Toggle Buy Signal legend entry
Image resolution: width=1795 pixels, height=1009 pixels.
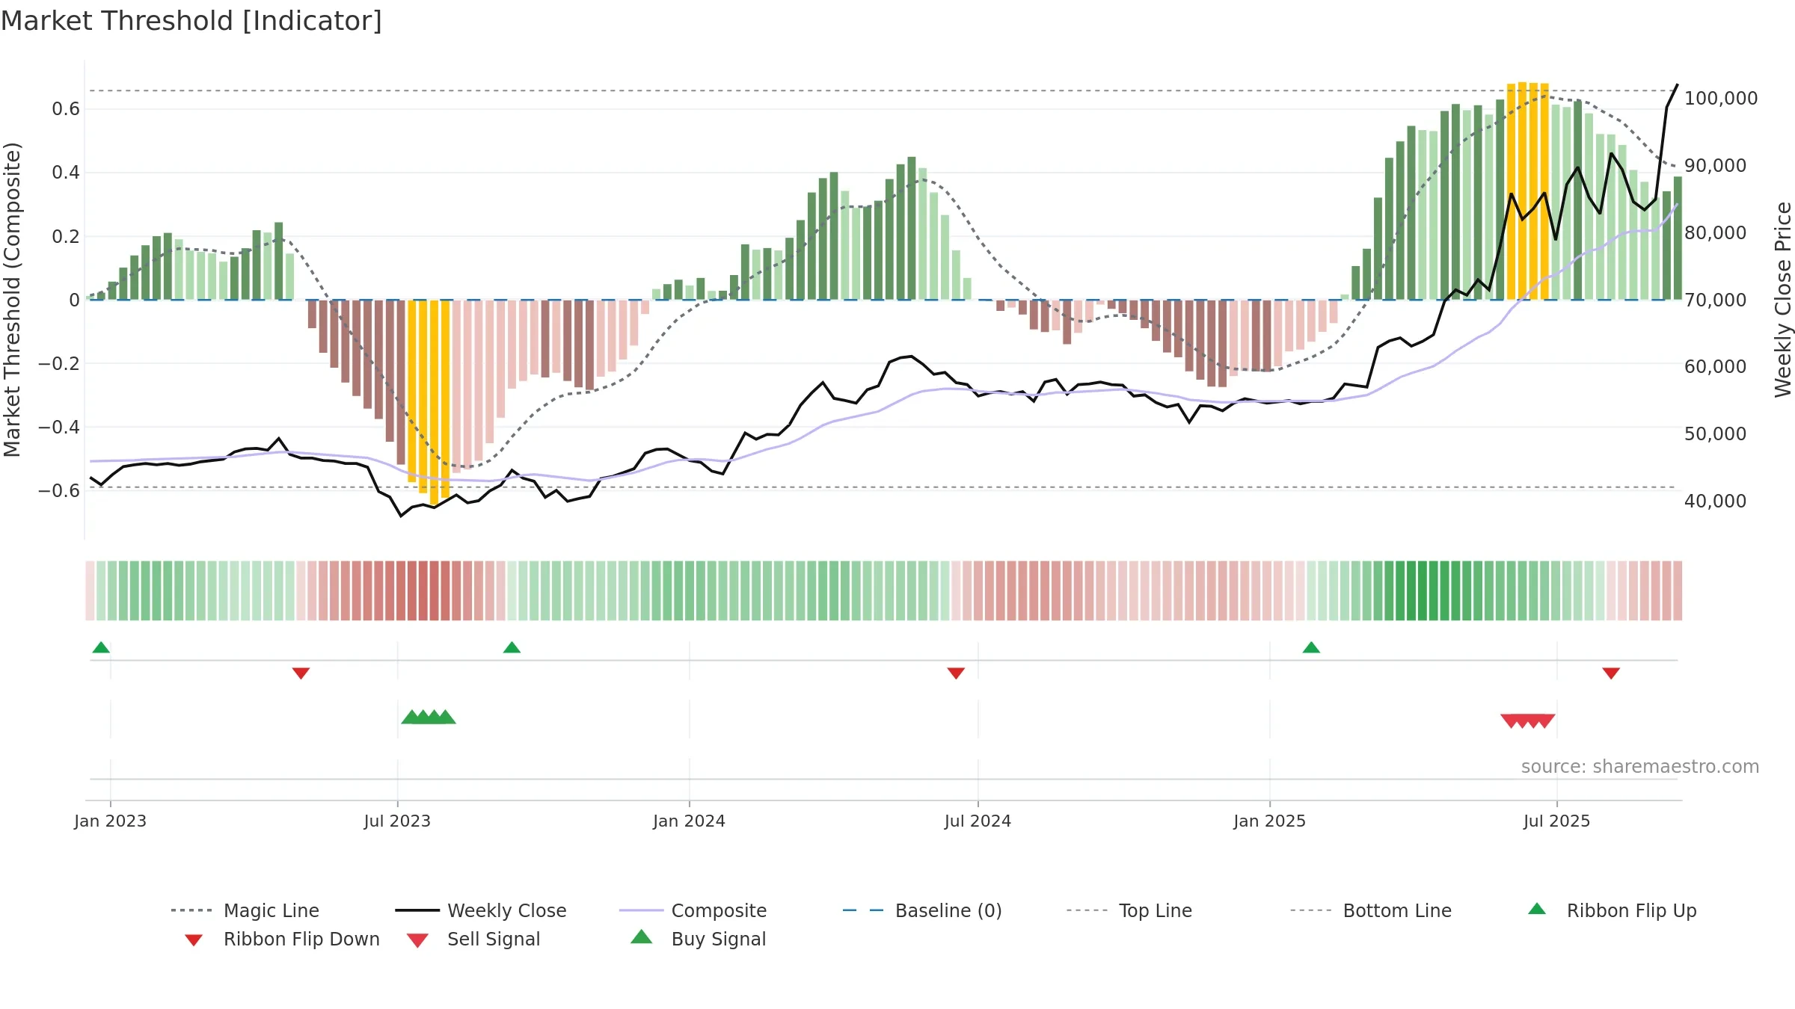point(698,939)
